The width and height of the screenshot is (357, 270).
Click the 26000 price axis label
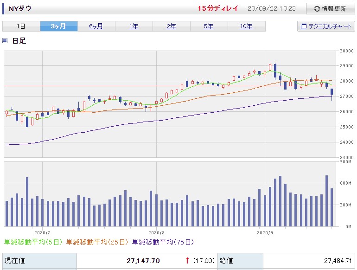[x=346, y=112]
